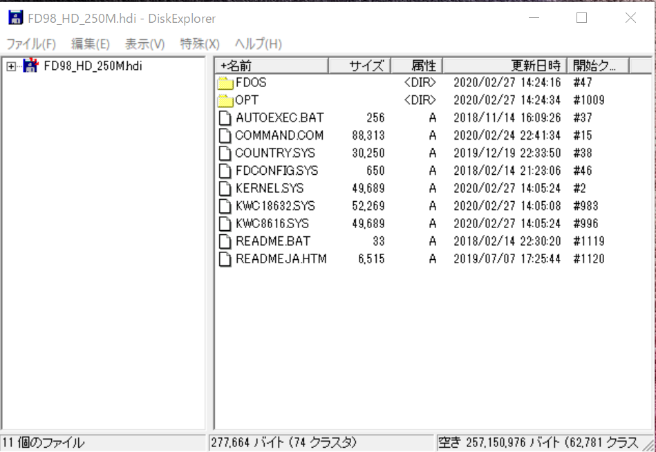
Task: Close the DiskExplorer window
Action: pyautogui.click(x=630, y=17)
